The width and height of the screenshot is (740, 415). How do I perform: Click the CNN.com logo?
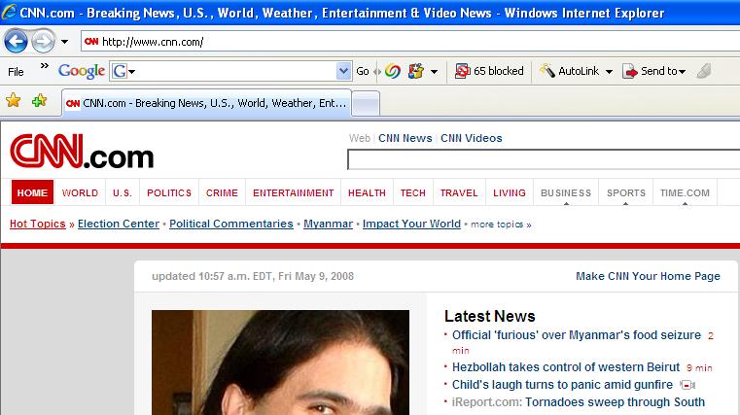pyautogui.click(x=82, y=154)
